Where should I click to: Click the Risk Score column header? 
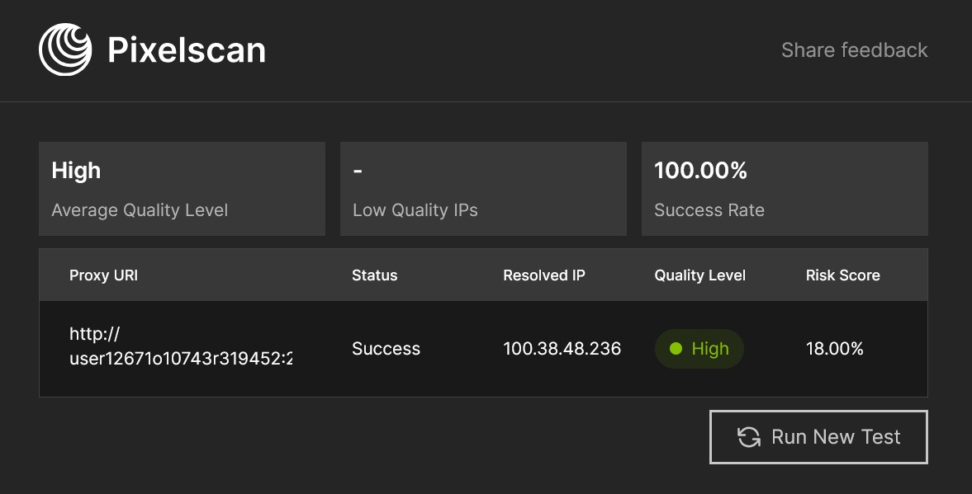point(842,275)
